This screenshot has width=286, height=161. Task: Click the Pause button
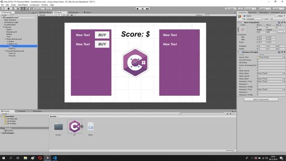click(x=143, y=8)
